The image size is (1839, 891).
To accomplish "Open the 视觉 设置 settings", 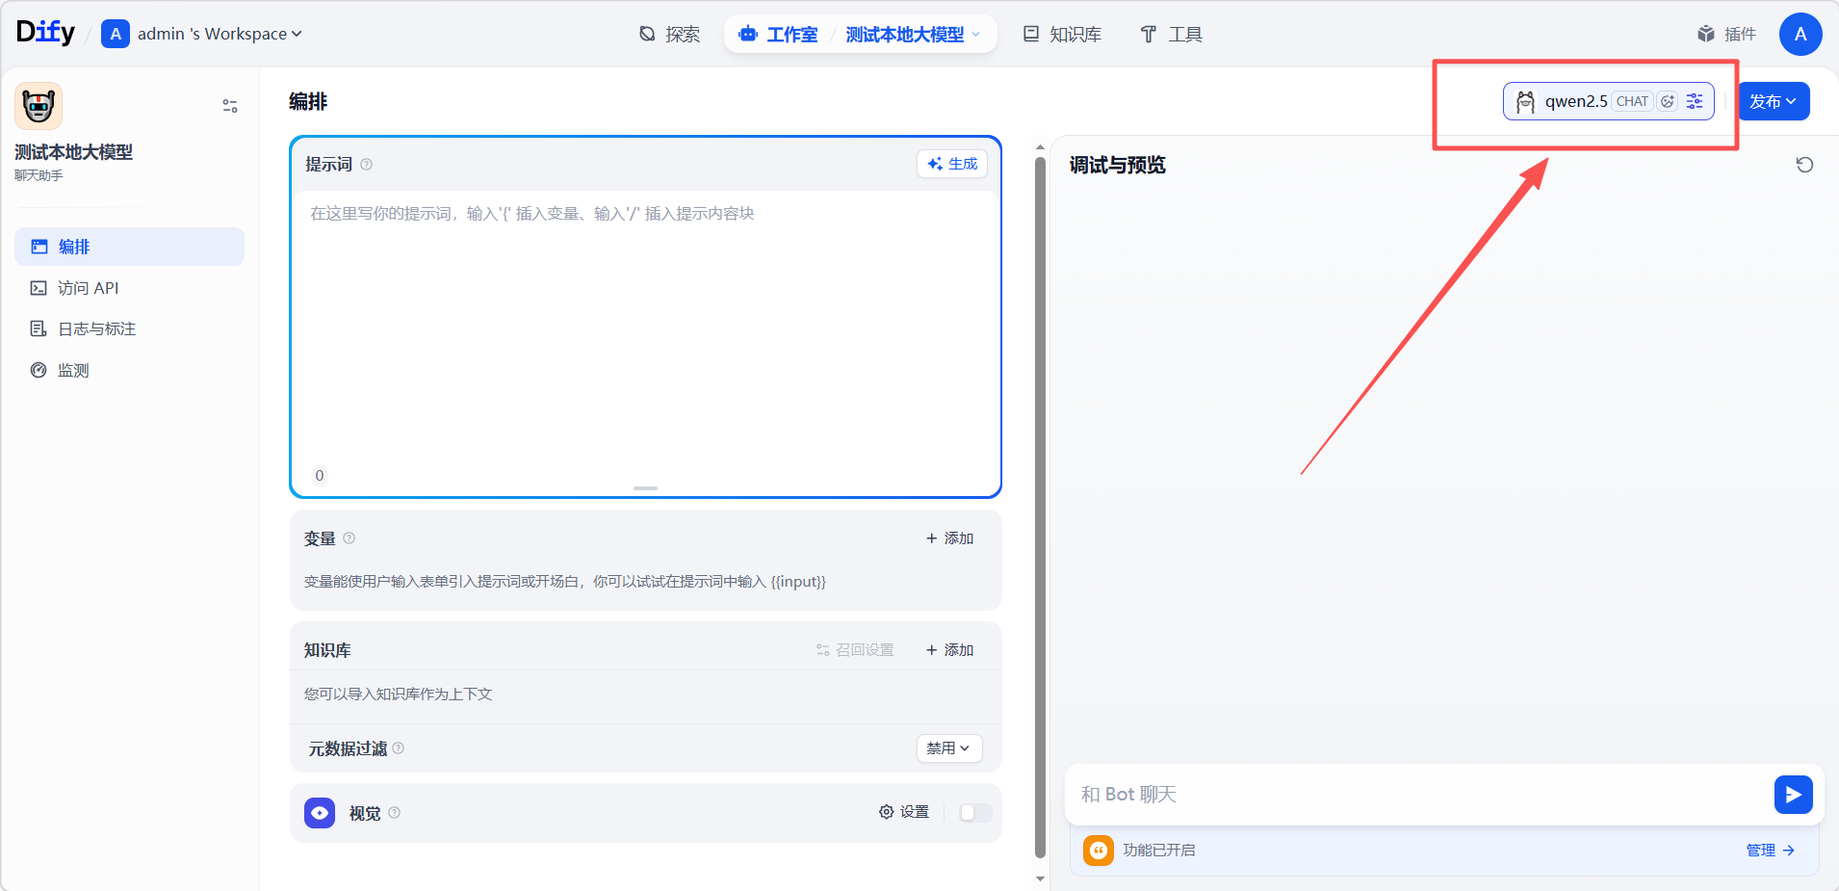I will click(x=904, y=812).
